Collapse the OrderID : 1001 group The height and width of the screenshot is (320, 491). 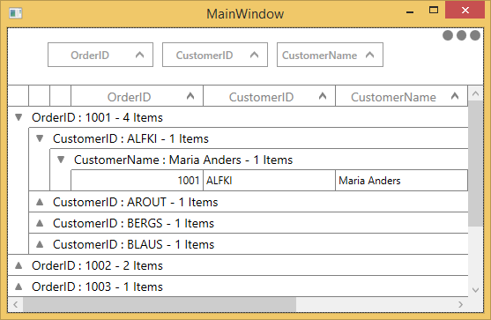pos(19,117)
